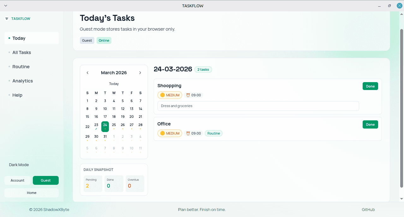The width and height of the screenshot is (404, 217).
Task: Open the GitHub link in footer
Action: tap(368, 210)
